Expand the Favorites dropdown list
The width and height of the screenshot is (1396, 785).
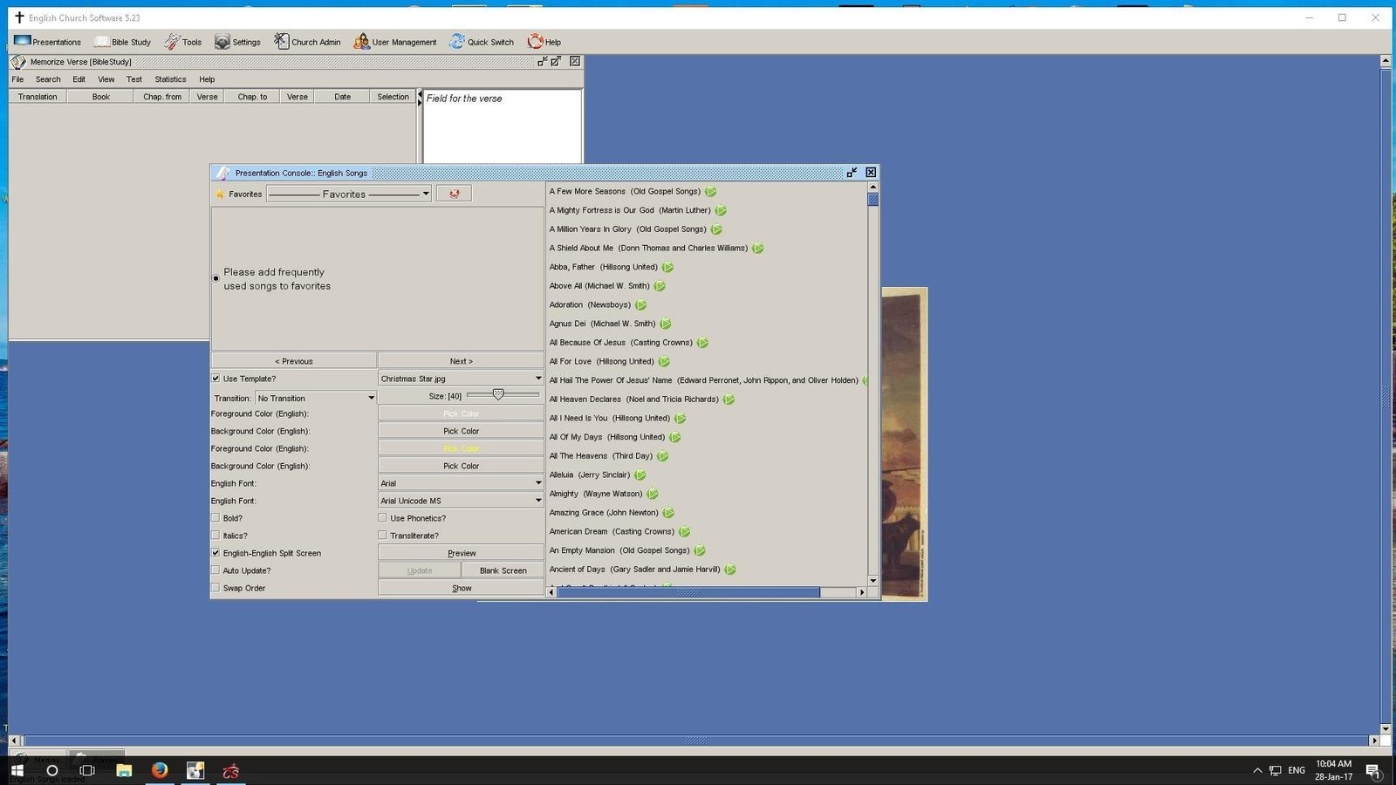pos(349,194)
